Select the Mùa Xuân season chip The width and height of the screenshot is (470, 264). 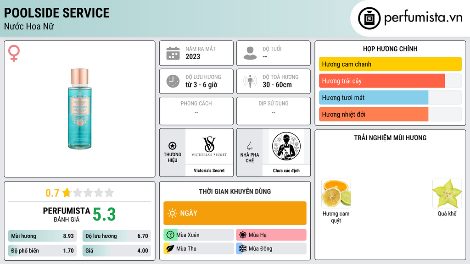[199, 235]
